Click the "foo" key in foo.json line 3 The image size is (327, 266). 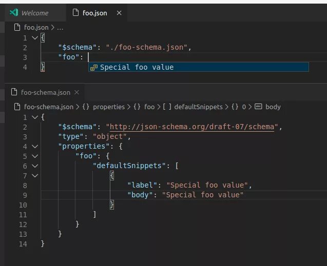69,57
